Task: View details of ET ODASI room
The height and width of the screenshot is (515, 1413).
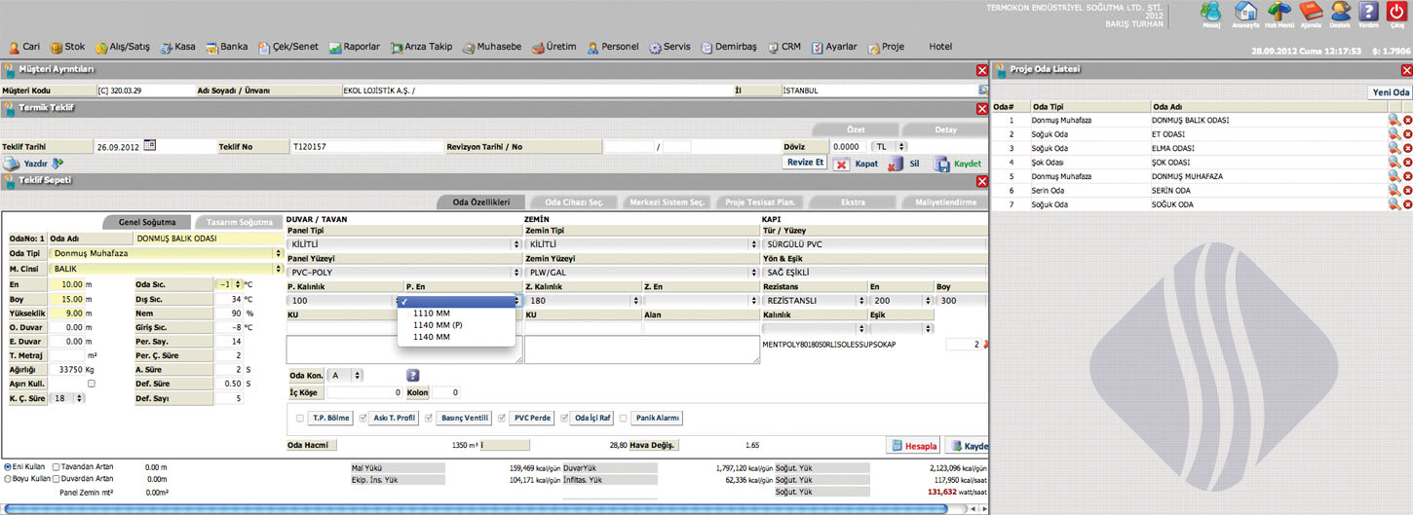Action: (x=1394, y=134)
